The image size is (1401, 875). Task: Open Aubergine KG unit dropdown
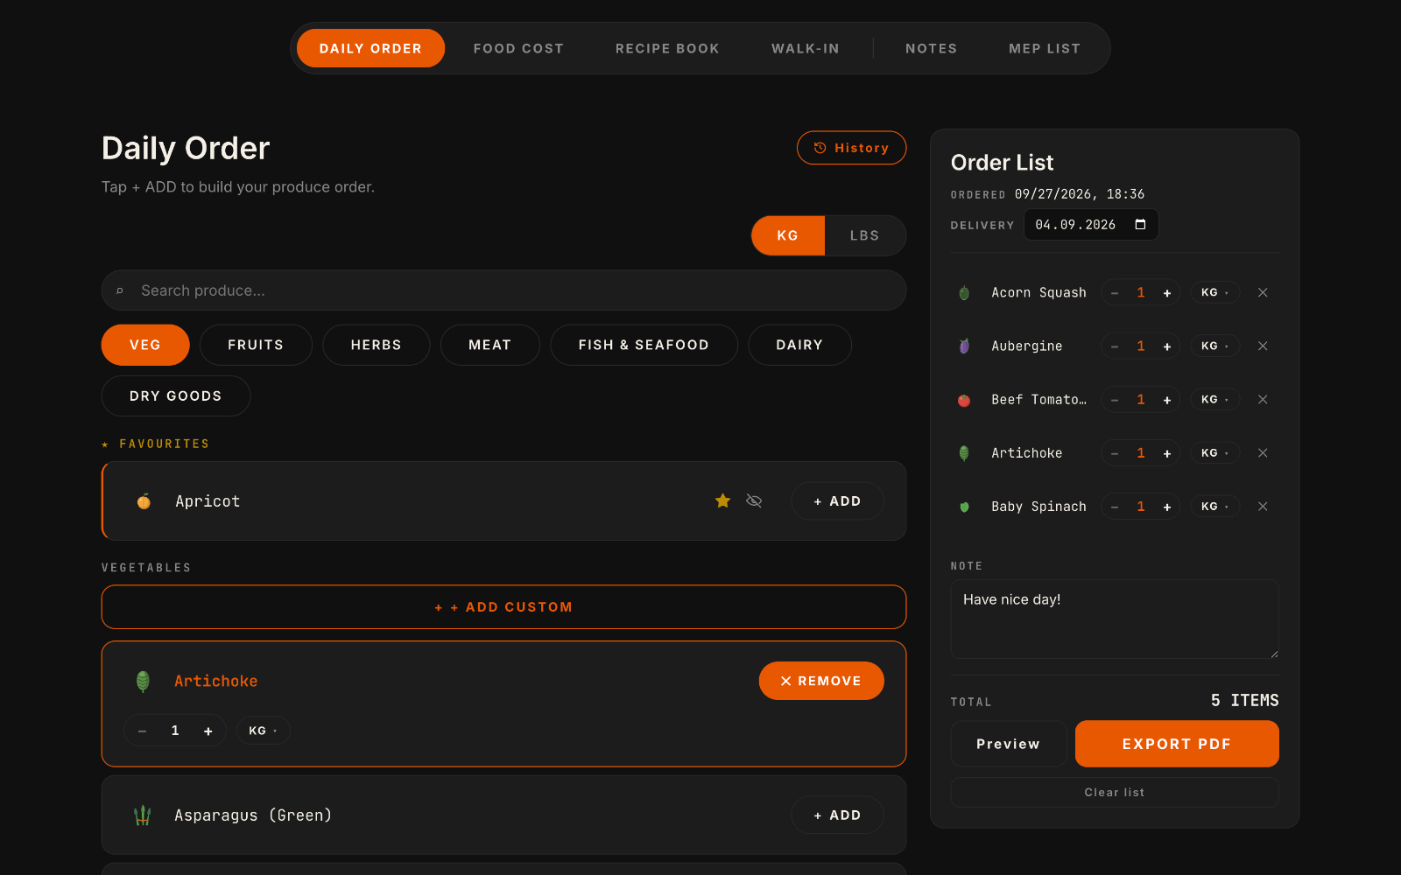tap(1214, 346)
